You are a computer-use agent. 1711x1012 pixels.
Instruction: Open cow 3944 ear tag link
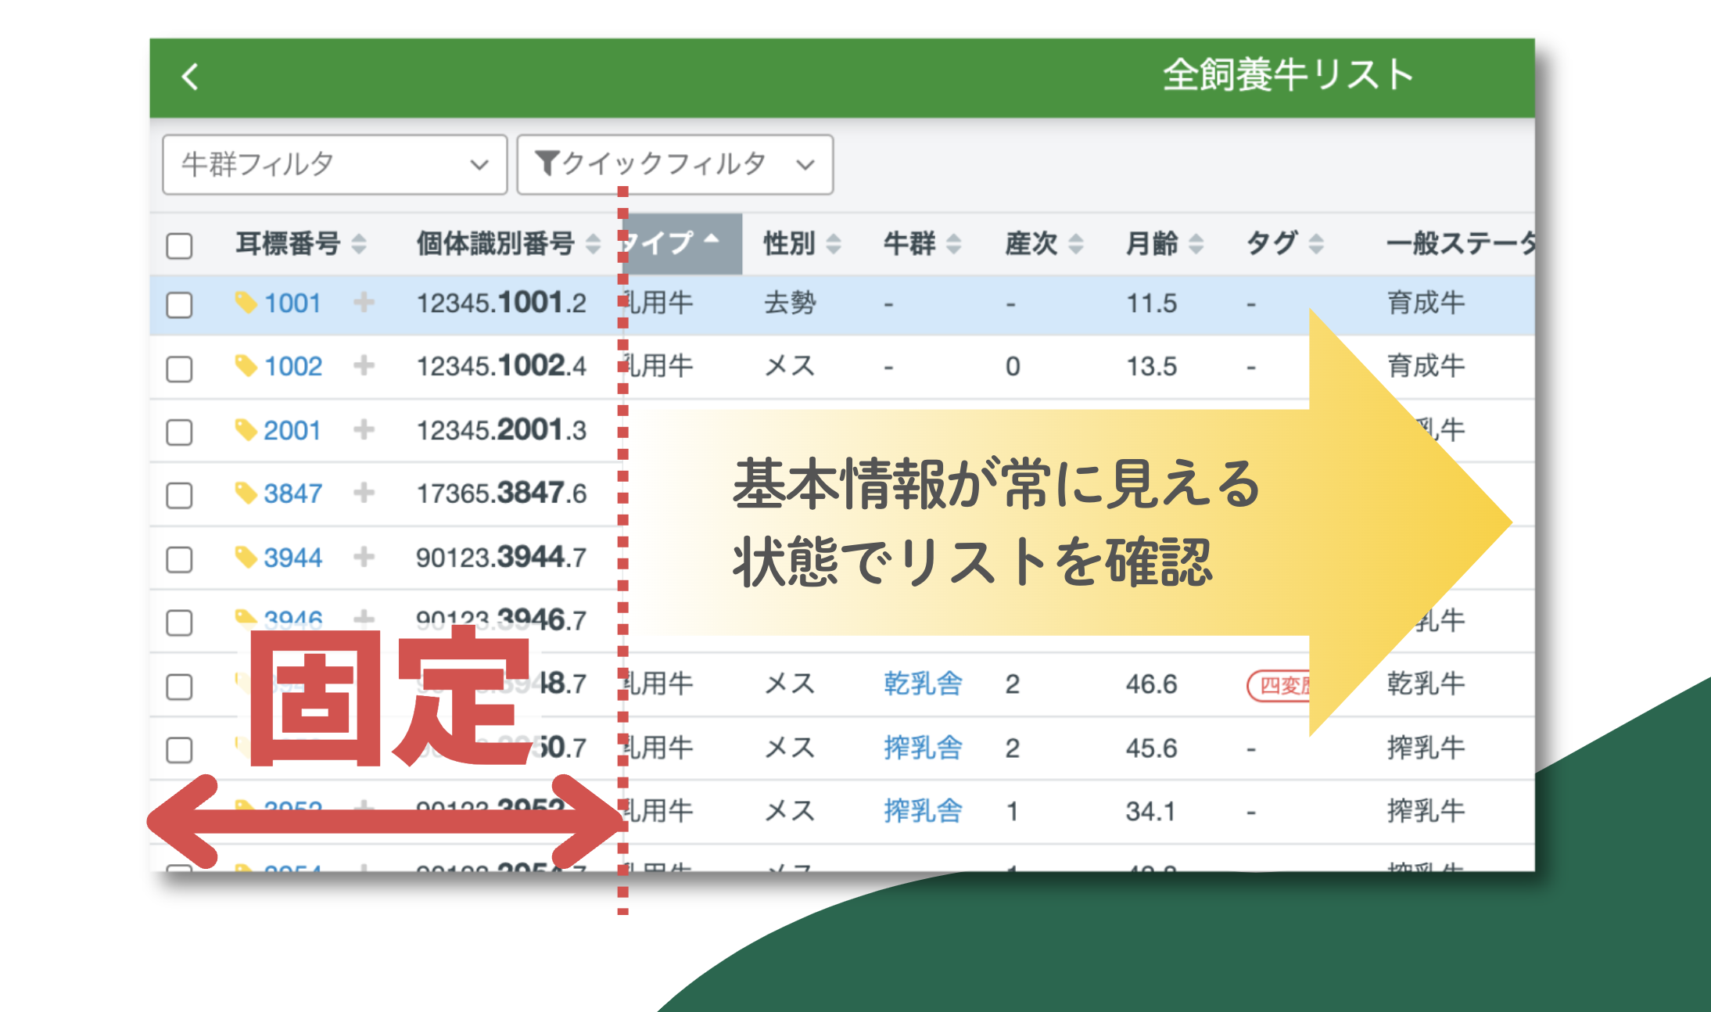(292, 558)
